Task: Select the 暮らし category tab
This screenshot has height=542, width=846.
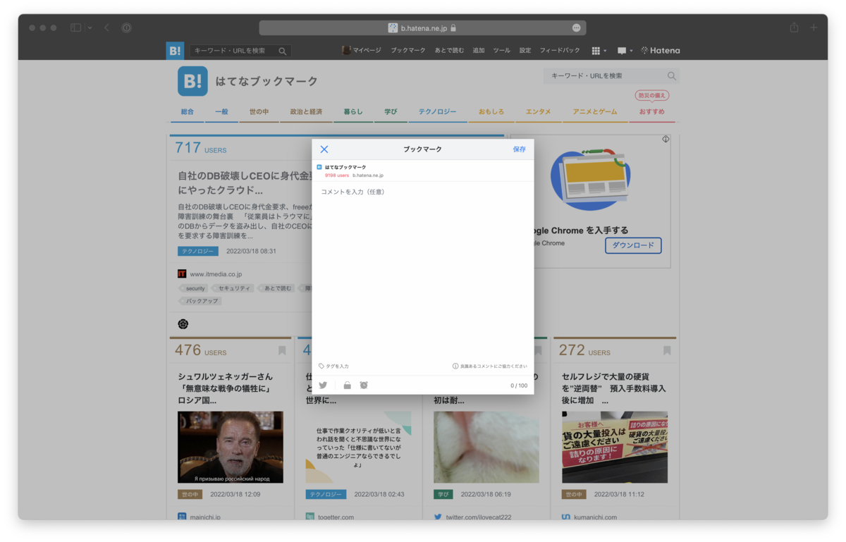Action: pyautogui.click(x=353, y=112)
